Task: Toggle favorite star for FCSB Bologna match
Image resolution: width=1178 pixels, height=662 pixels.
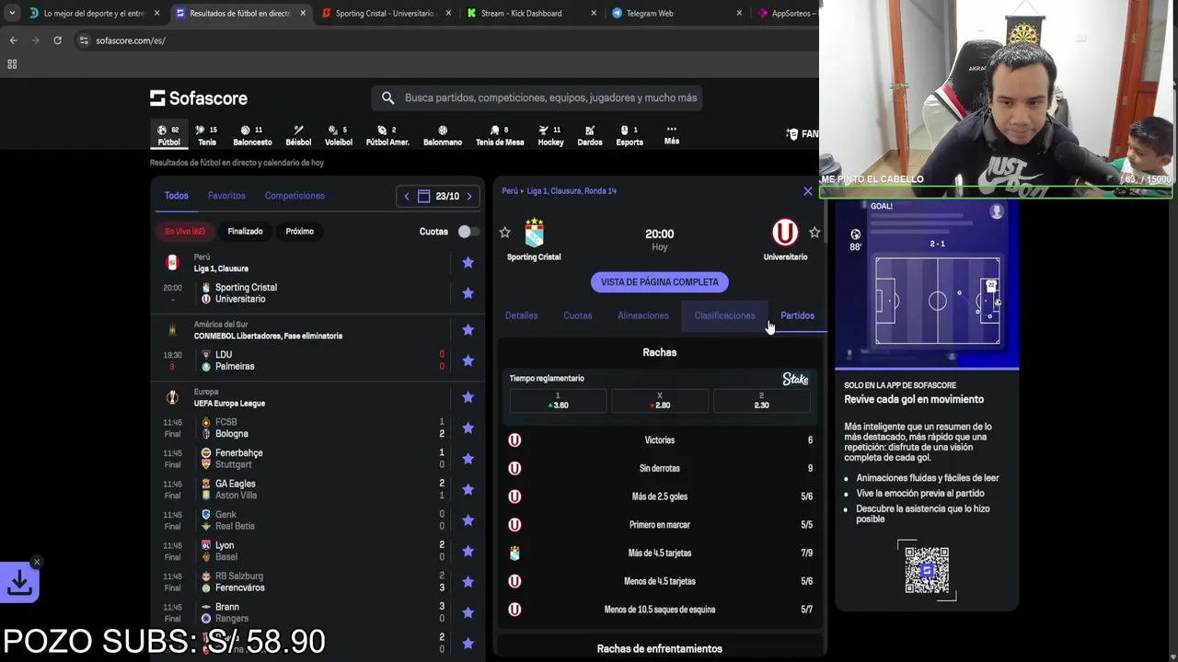Action: [x=468, y=428]
